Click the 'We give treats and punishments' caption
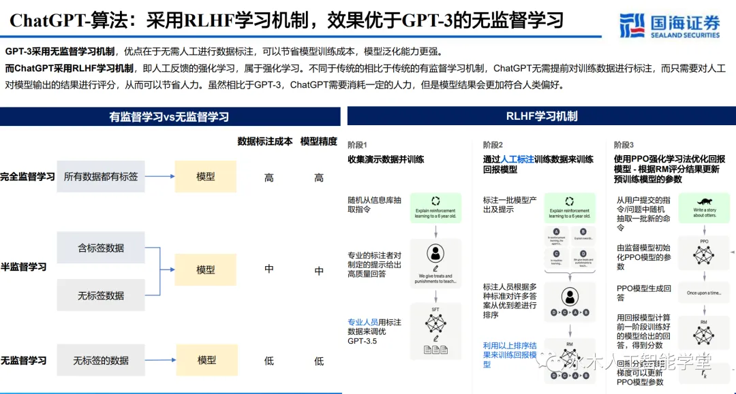 point(435,279)
